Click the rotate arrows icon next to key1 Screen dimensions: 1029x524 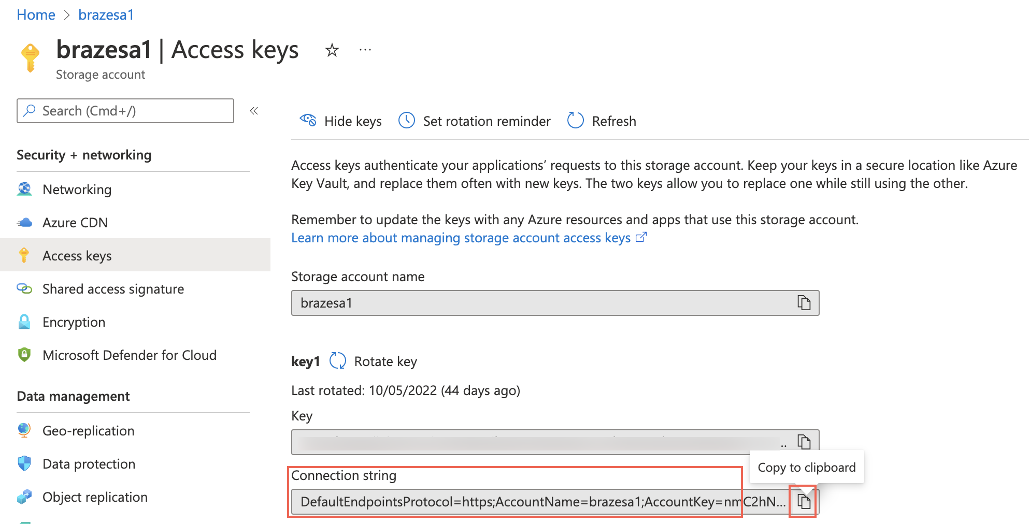338,361
